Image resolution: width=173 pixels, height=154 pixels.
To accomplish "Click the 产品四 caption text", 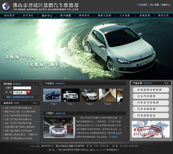I will (x=107, y=104).
